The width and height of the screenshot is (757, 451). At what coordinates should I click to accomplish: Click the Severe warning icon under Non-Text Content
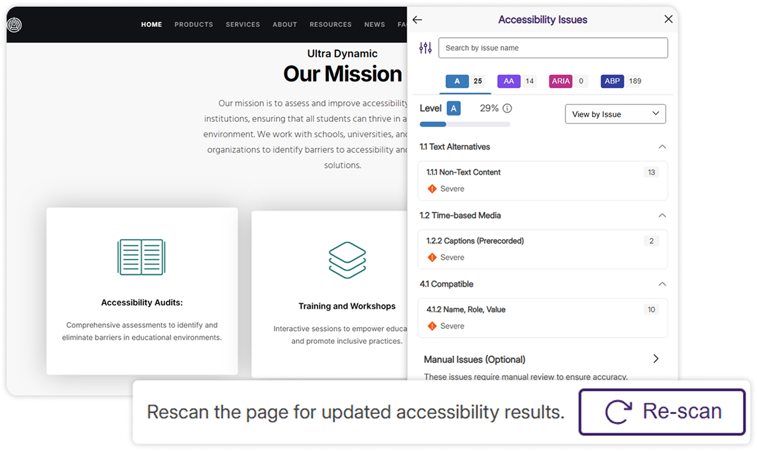(432, 189)
